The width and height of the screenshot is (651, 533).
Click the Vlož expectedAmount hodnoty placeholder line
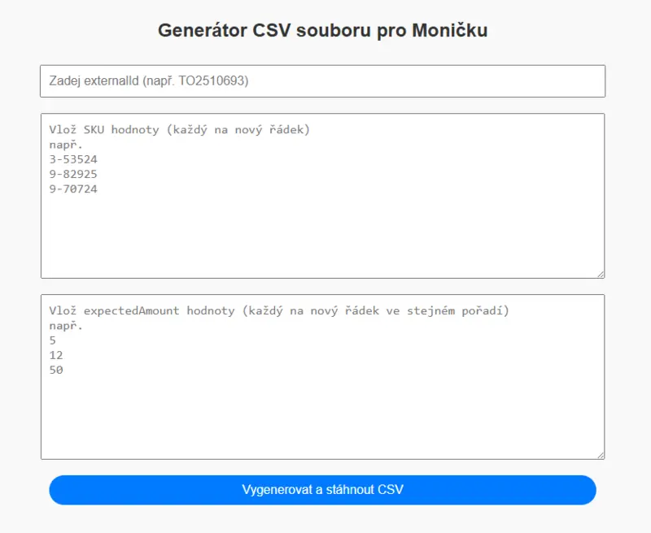click(x=278, y=310)
